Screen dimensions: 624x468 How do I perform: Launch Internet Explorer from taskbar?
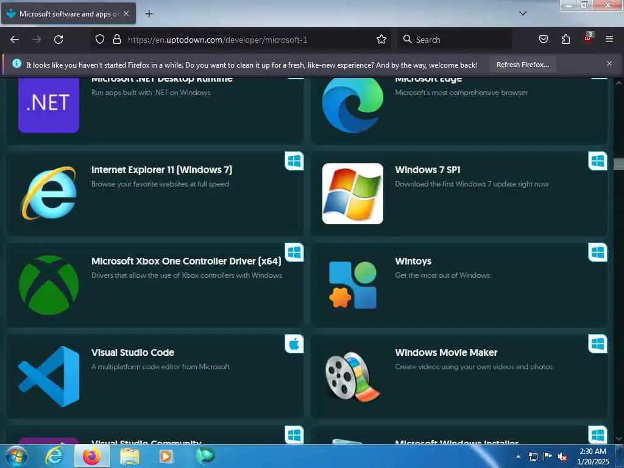54,456
